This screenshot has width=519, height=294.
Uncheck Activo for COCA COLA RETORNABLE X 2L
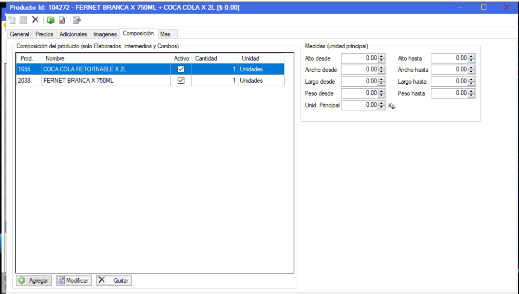coord(181,69)
